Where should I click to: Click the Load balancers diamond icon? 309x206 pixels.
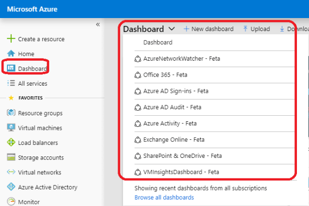point(11,142)
